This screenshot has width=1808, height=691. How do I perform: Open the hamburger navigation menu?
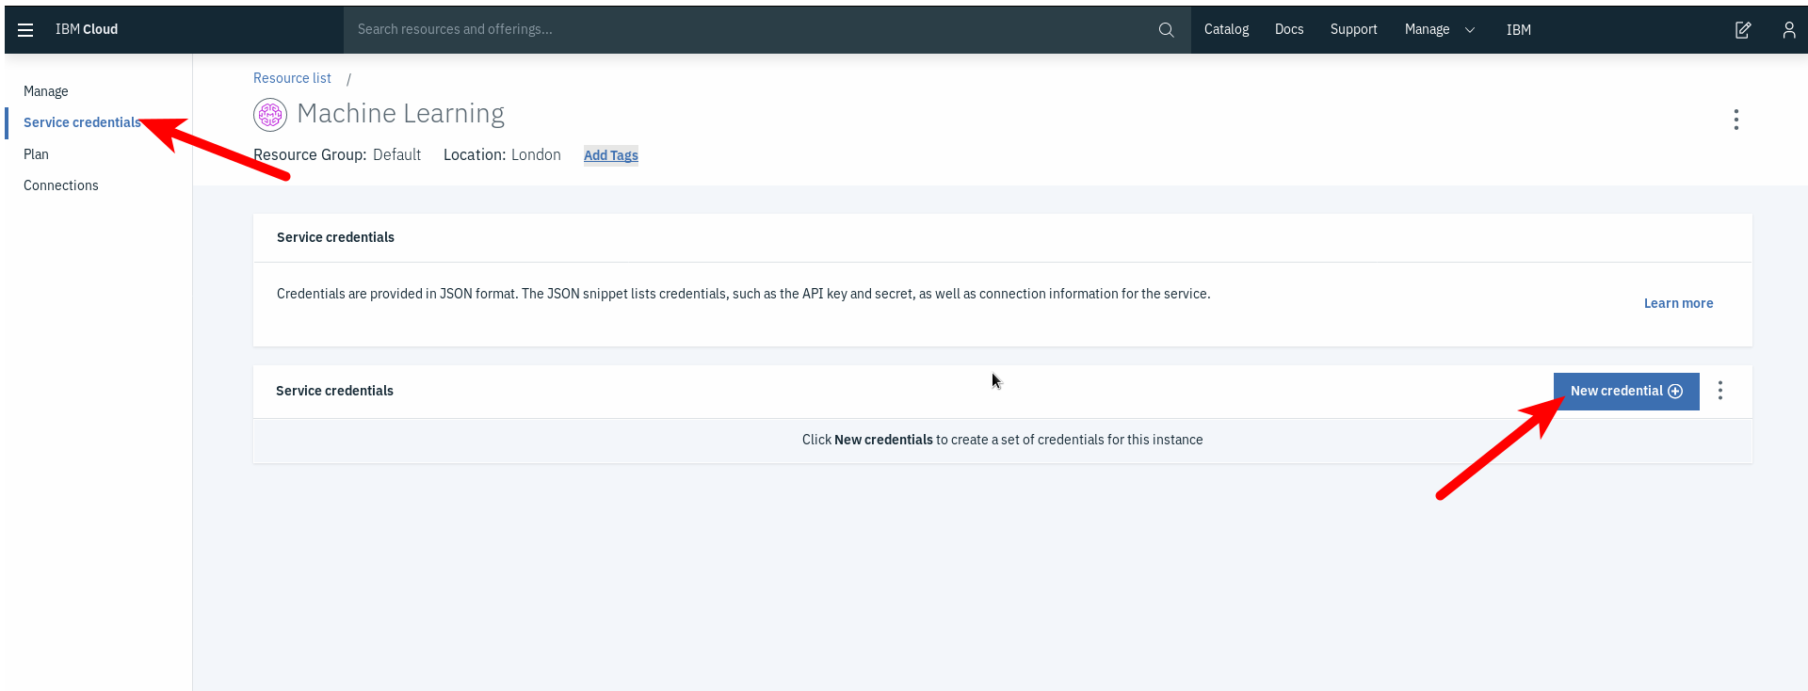[25, 30]
